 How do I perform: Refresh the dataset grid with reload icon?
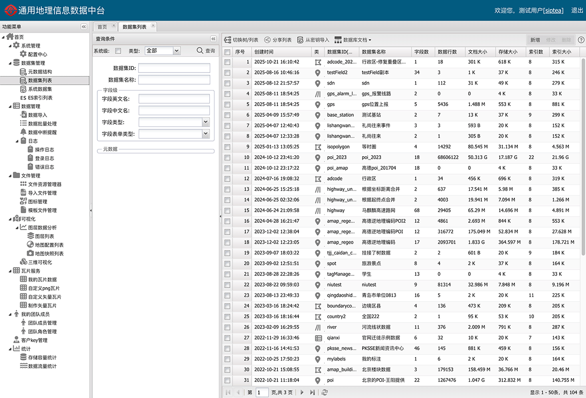point(325,392)
